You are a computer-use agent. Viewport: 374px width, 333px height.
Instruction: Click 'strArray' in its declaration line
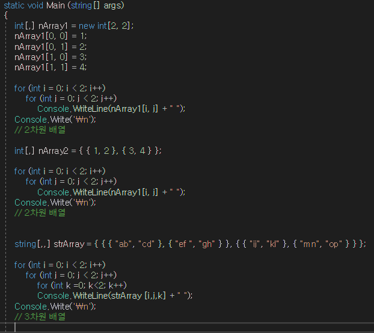click(69, 244)
